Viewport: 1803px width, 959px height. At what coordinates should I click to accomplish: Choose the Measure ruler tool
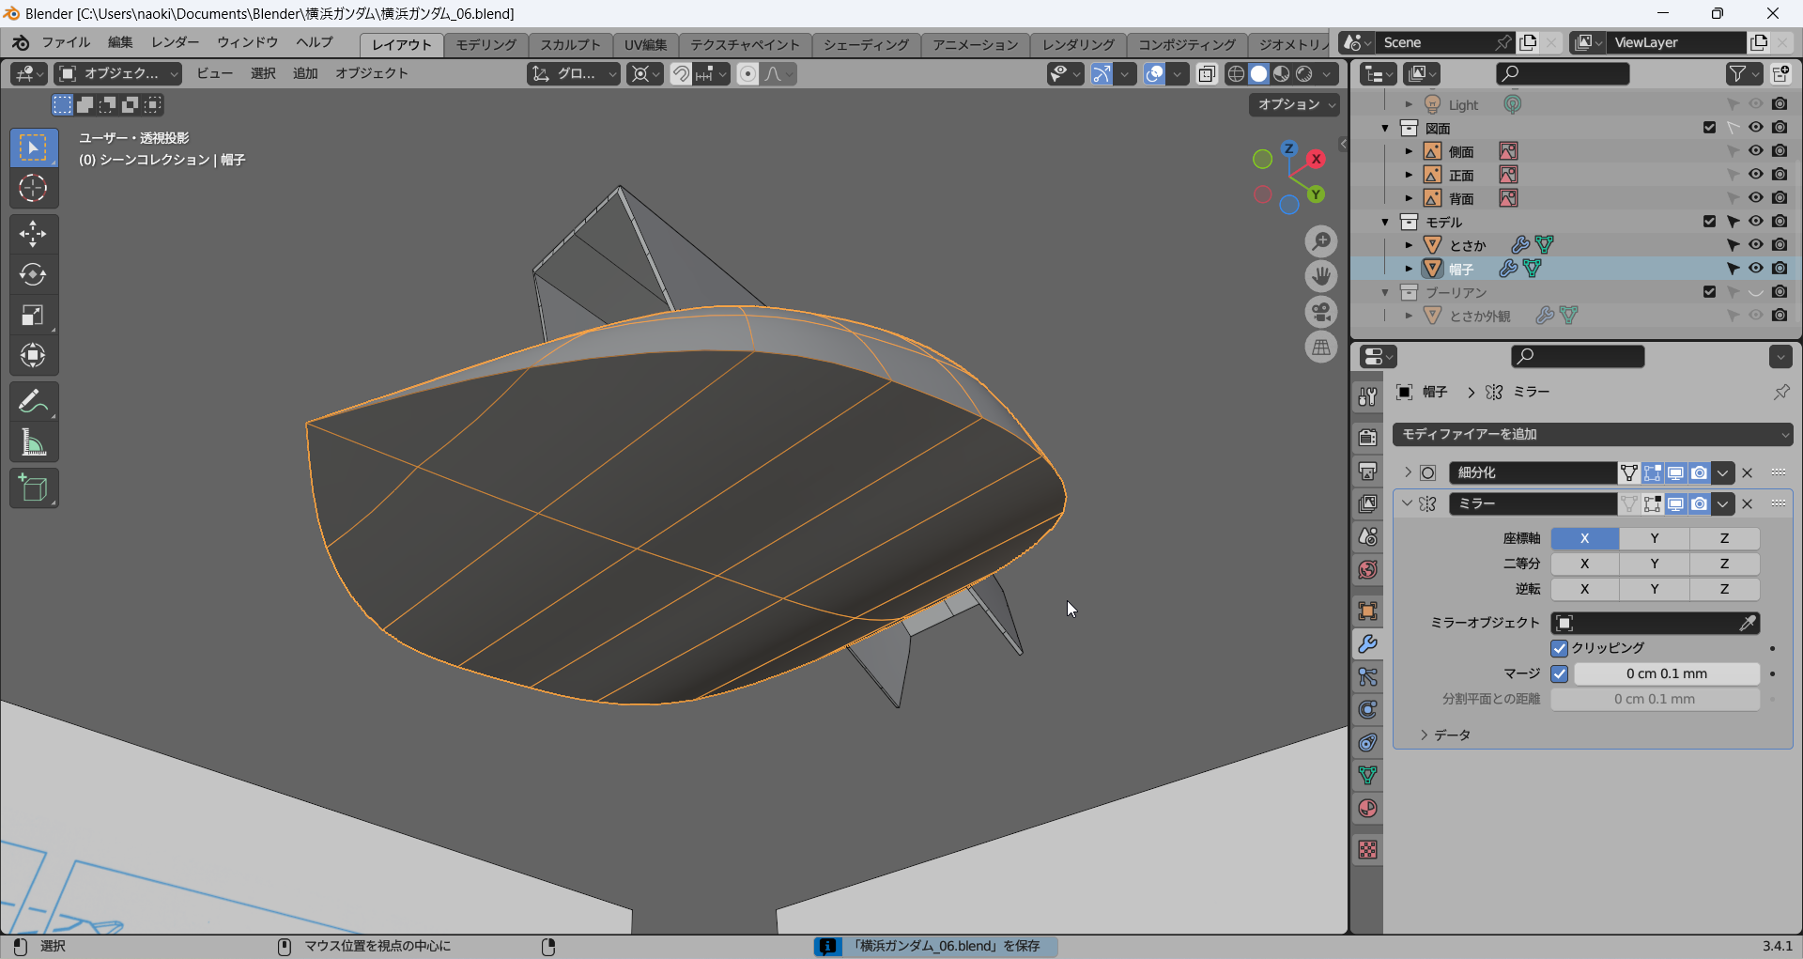coord(33,443)
